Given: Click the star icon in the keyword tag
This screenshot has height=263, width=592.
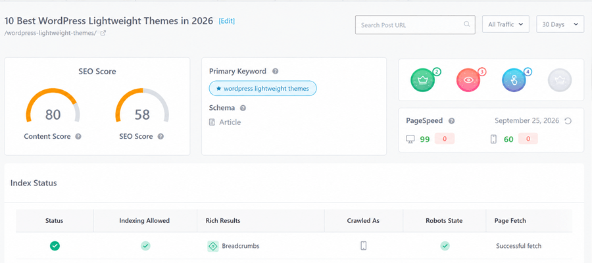Looking at the screenshot, I should pos(218,89).
